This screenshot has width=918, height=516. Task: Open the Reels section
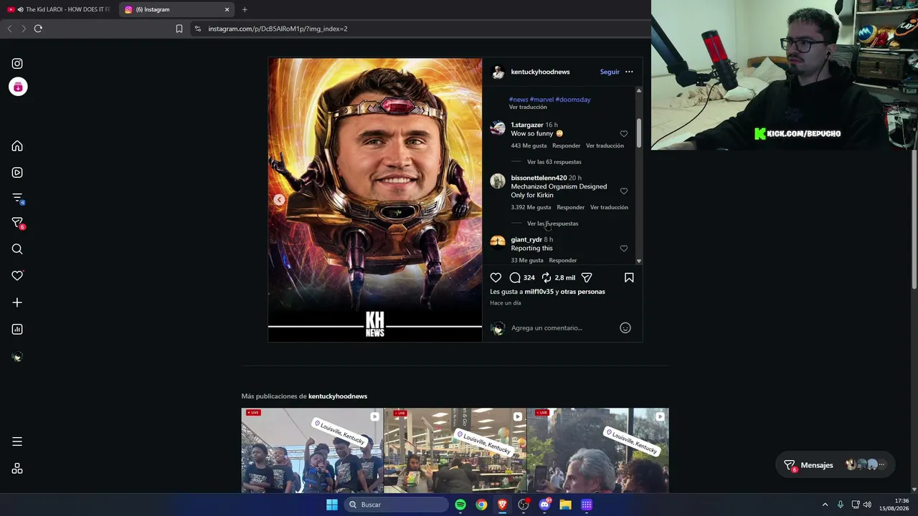pyautogui.click(x=17, y=173)
